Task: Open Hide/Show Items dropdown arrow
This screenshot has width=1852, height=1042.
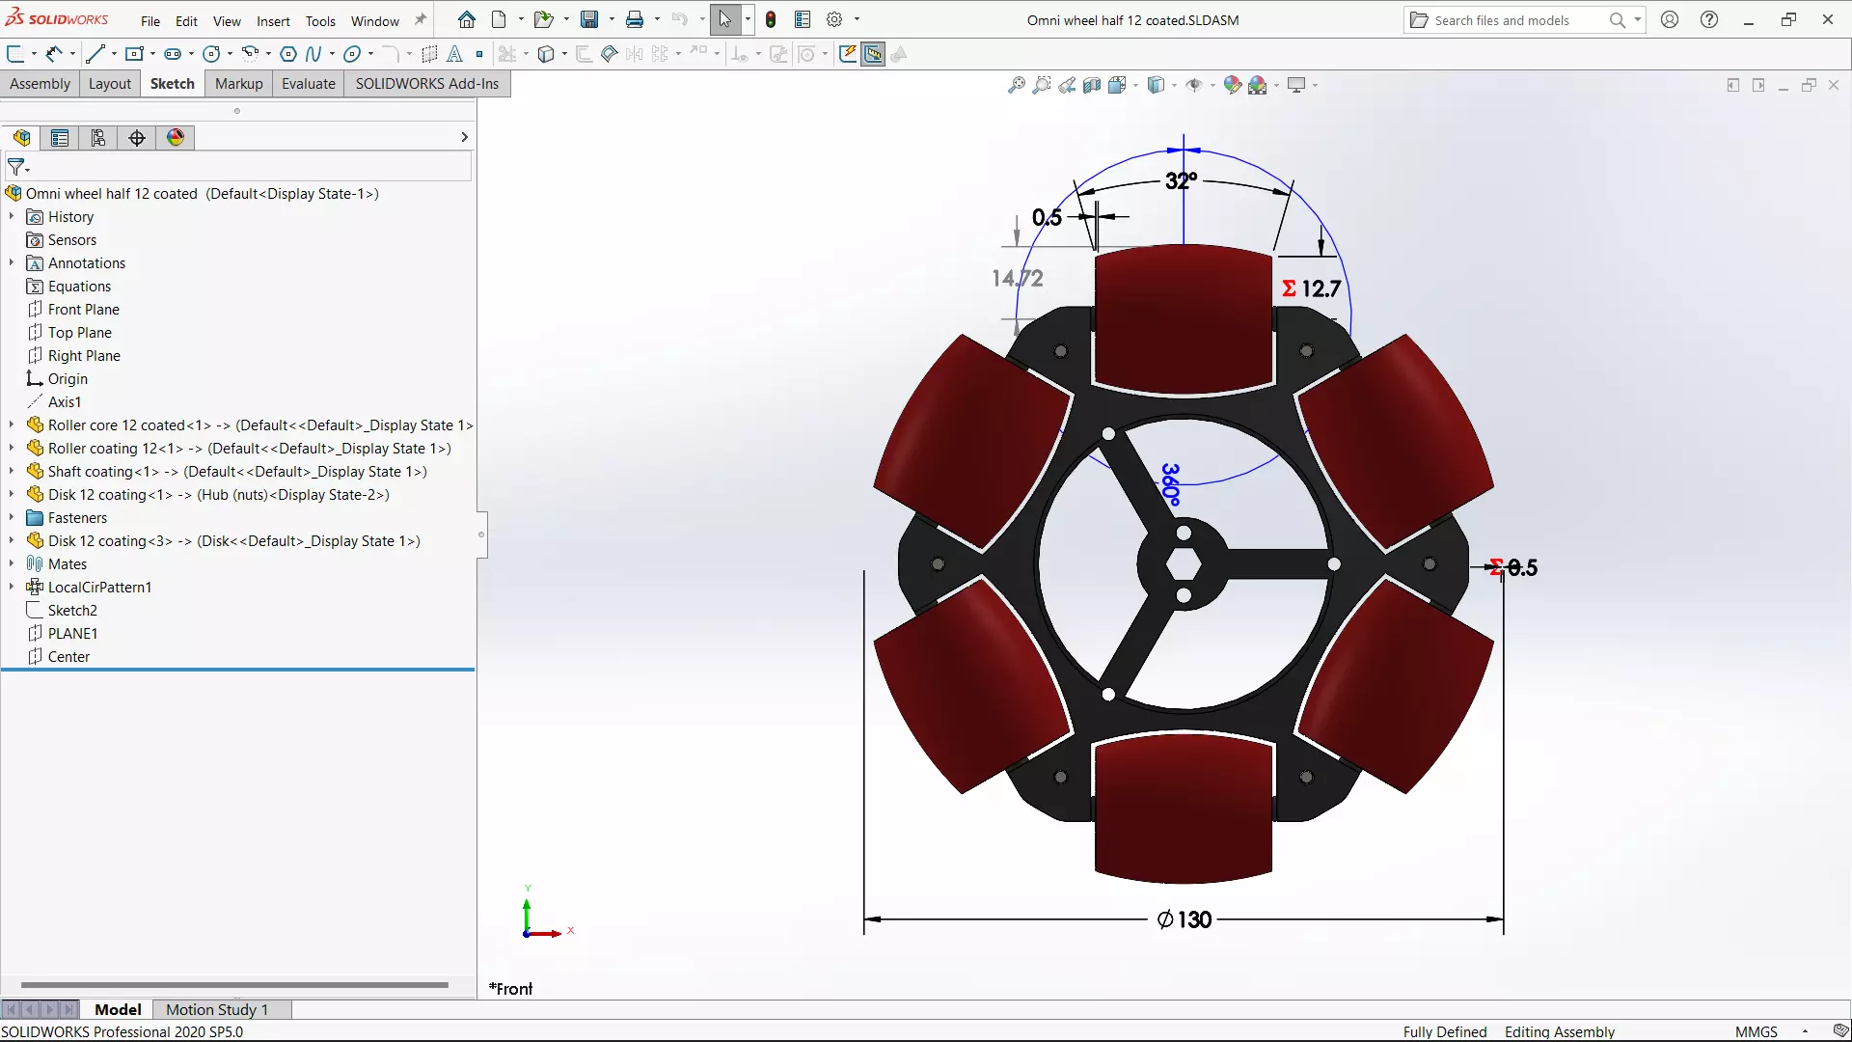Action: tap(1212, 85)
